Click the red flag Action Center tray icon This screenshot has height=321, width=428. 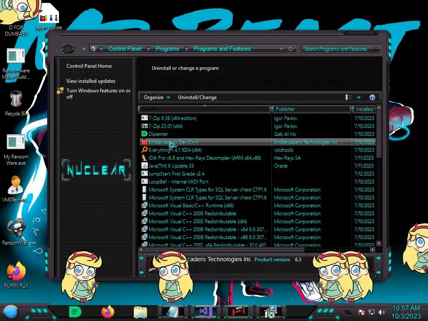pos(362,312)
